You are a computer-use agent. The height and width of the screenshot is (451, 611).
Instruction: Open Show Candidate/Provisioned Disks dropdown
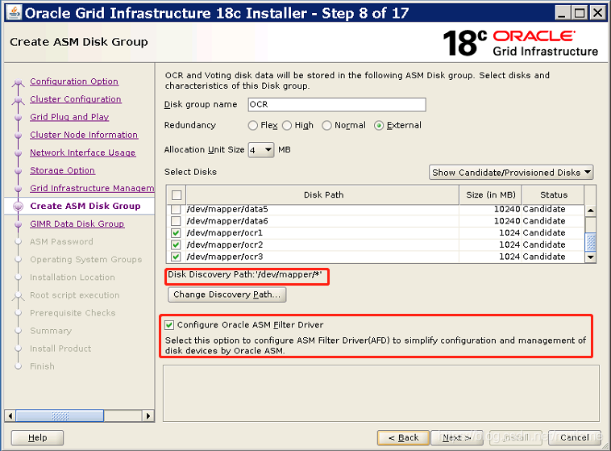pos(511,173)
